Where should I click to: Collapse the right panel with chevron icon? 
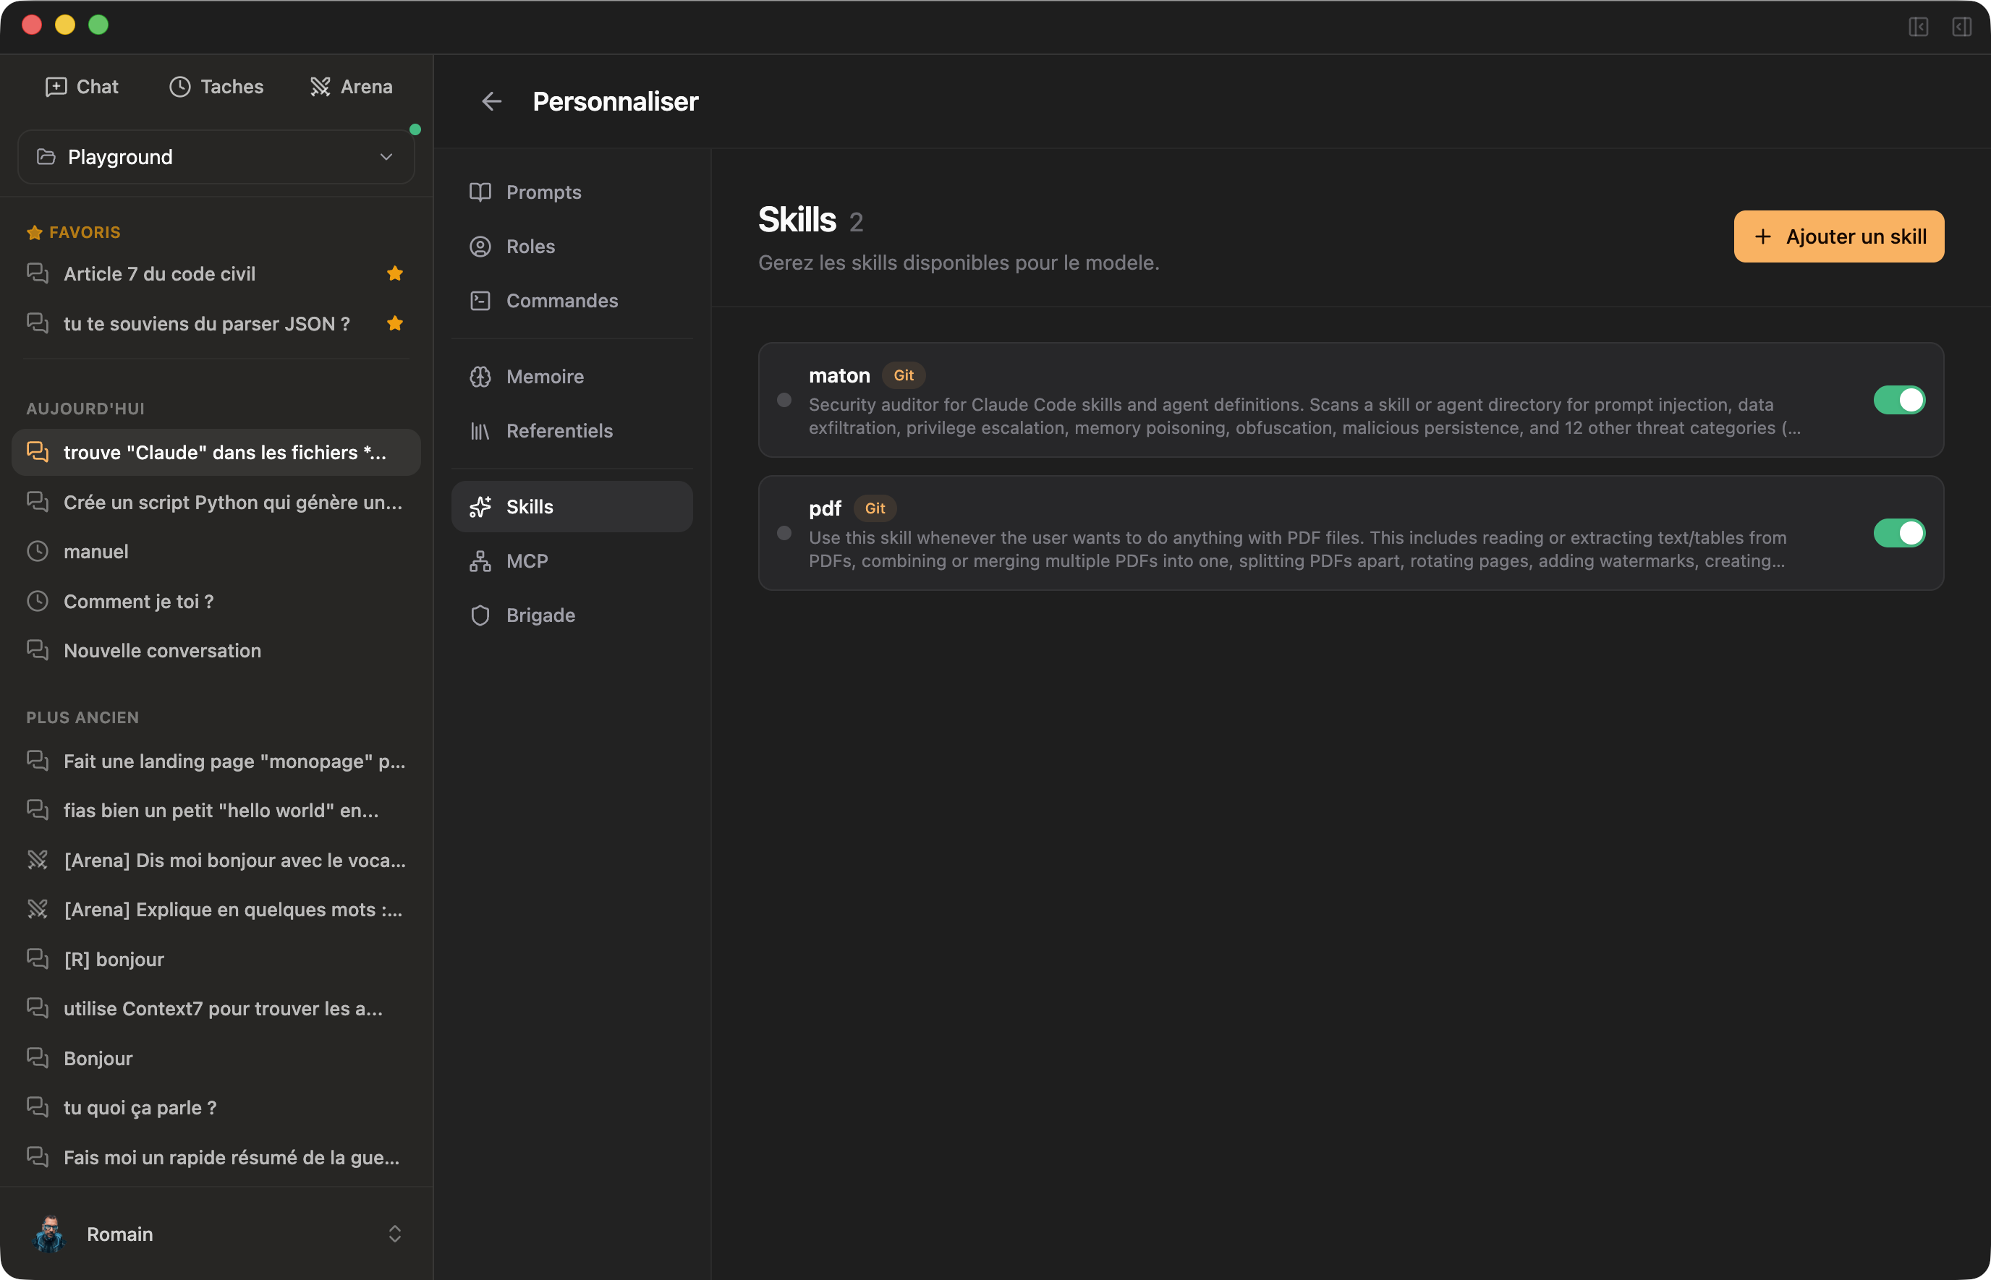[x=1962, y=27]
